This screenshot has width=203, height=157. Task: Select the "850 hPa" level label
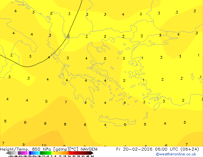[42, 149]
